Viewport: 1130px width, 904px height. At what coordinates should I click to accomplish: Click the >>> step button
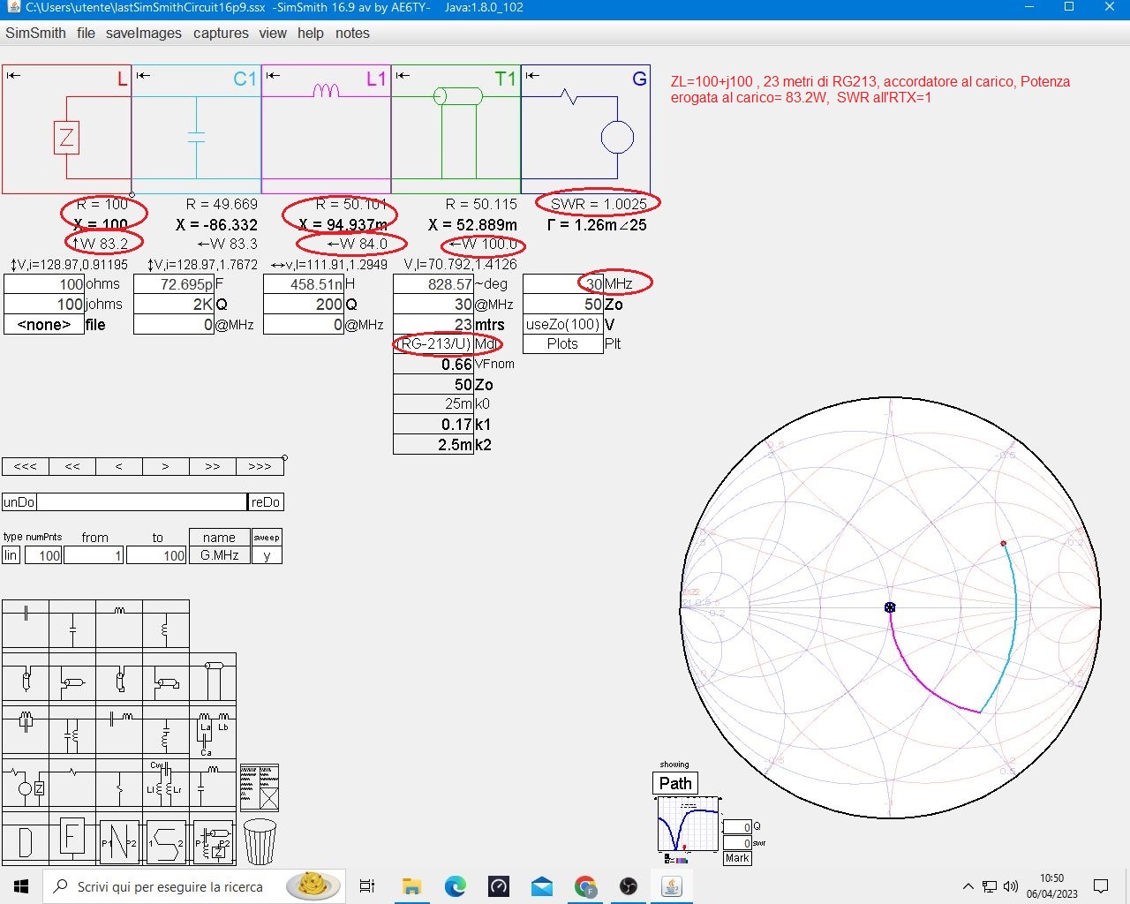tap(260, 466)
